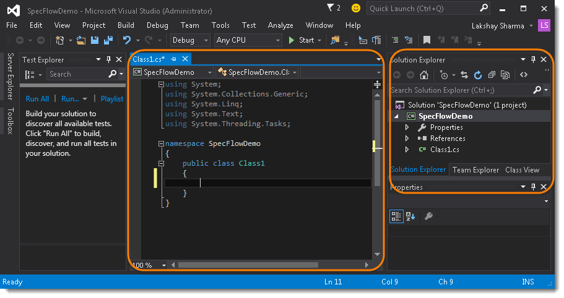Toggle pin on the Class1.cs tab
The image size is (564, 298).
point(174,59)
